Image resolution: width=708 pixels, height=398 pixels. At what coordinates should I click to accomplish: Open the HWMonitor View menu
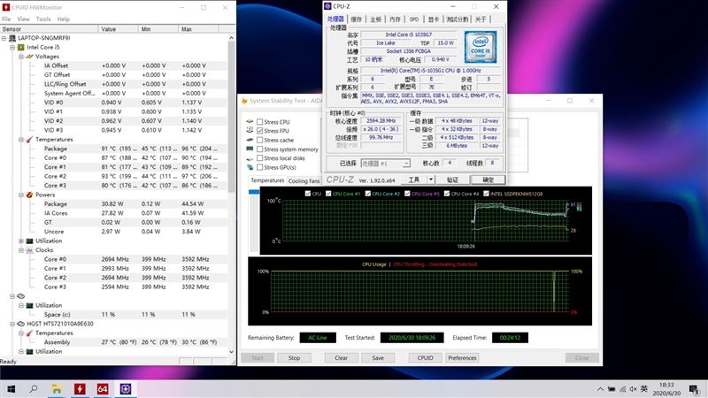pos(24,19)
